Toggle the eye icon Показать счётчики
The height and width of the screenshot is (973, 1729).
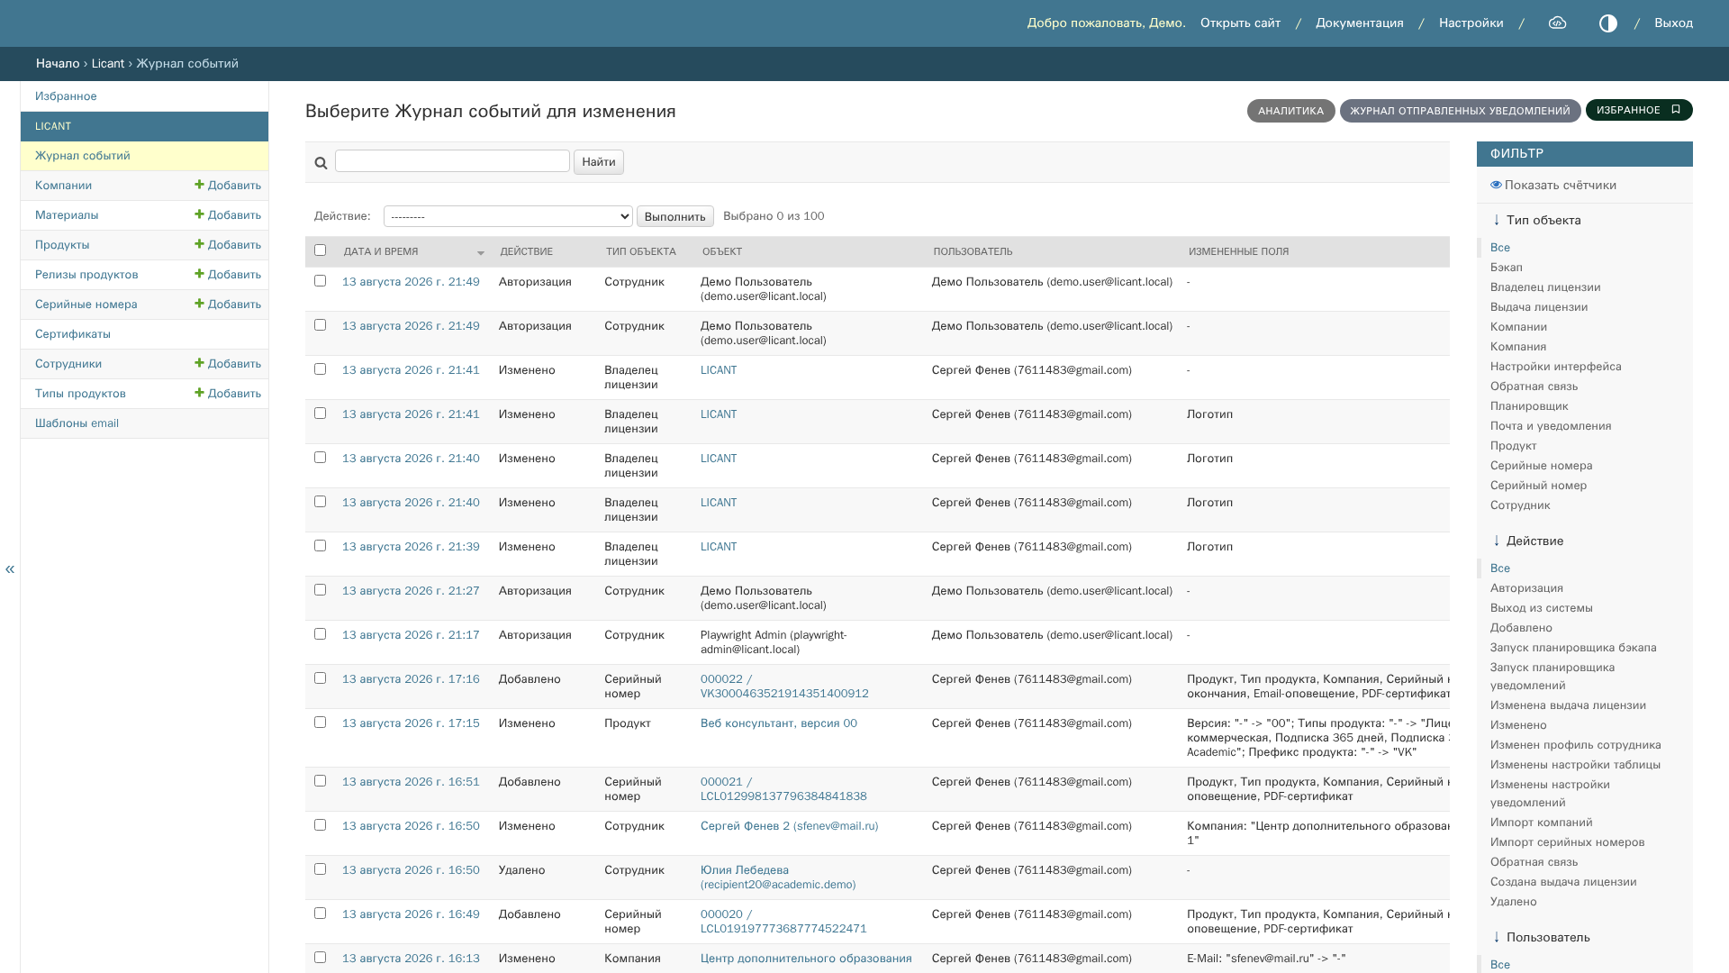click(x=1496, y=185)
